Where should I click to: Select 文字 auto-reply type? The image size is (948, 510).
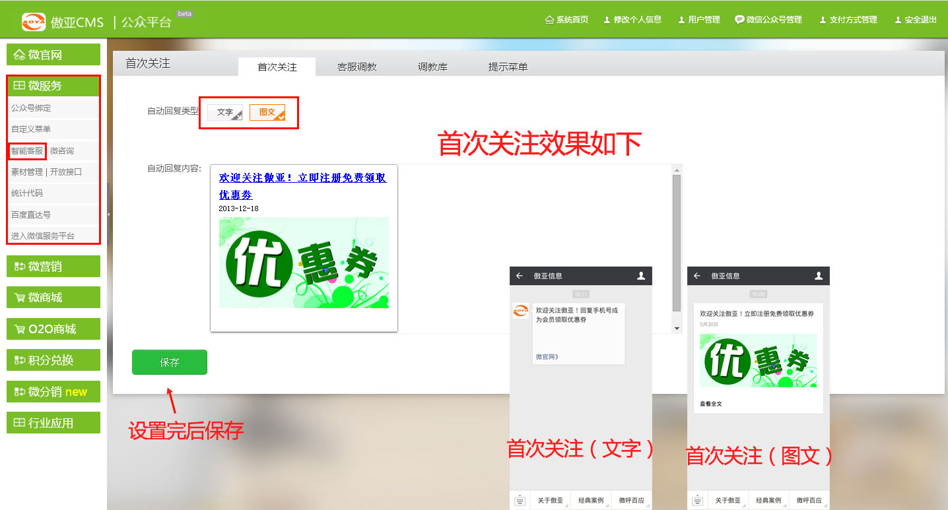click(225, 112)
